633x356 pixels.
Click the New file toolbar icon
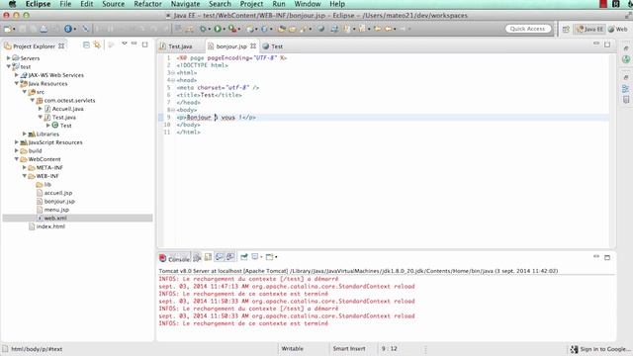coord(7,29)
